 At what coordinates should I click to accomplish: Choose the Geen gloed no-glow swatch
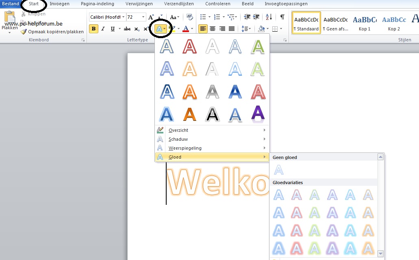(279, 170)
